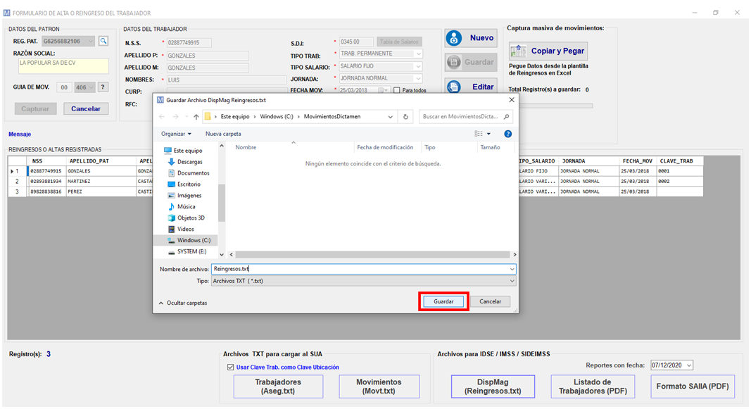The height and width of the screenshot is (409, 751).
Task: Click the Listado de Trabajadores (PDF) button
Action: click(x=593, y=386)
